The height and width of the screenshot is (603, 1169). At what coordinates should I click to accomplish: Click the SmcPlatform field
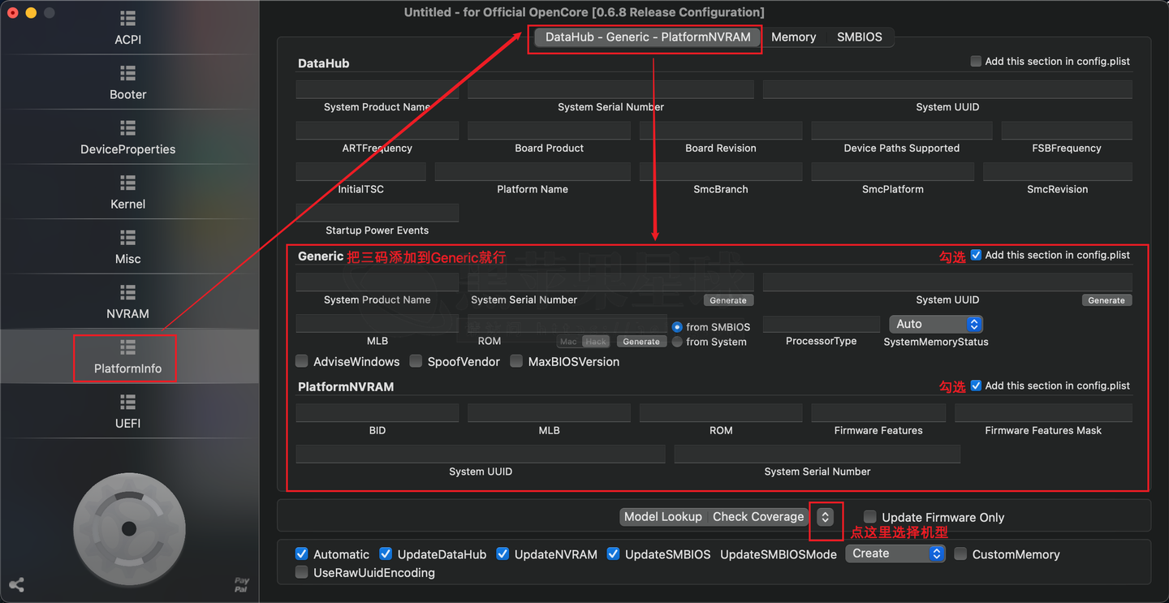(x=893, y=171)
